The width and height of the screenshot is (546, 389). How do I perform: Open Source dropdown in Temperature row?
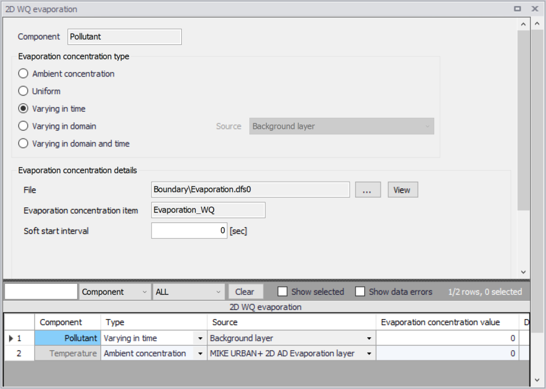click(369, 354)
